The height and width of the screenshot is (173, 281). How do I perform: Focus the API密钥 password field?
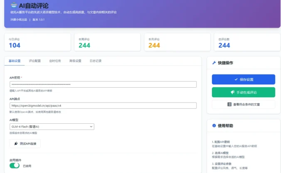point(103,84)
